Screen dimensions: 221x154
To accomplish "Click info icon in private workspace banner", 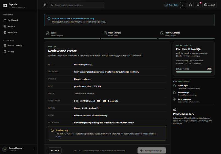I will 49,18.
